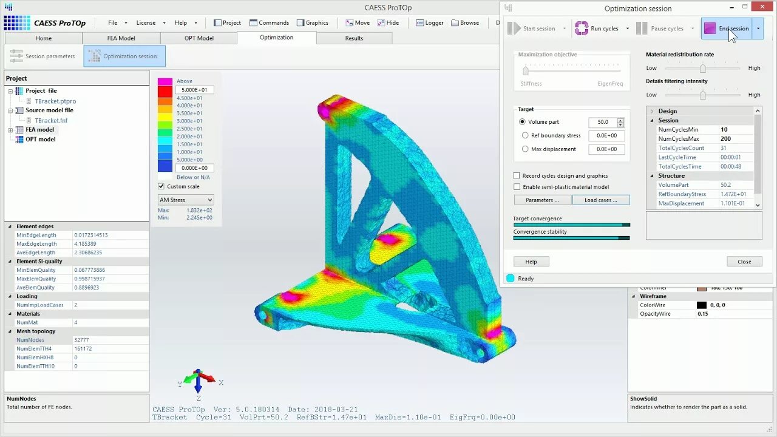The height and width of the screenshot is (437, 777).
Task: Select the Volume part target radio
Action: pos(523,122)
